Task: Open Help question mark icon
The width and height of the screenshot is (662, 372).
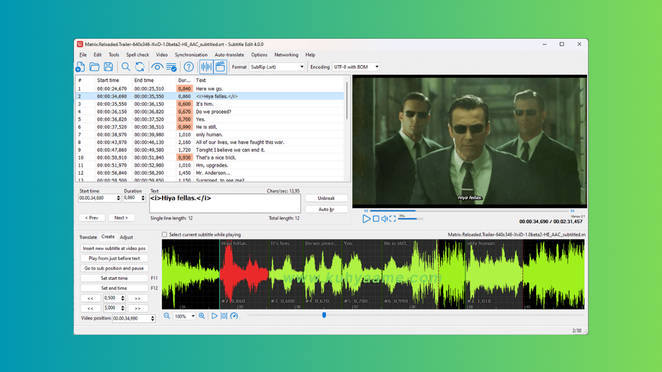Action: [189, 67]
